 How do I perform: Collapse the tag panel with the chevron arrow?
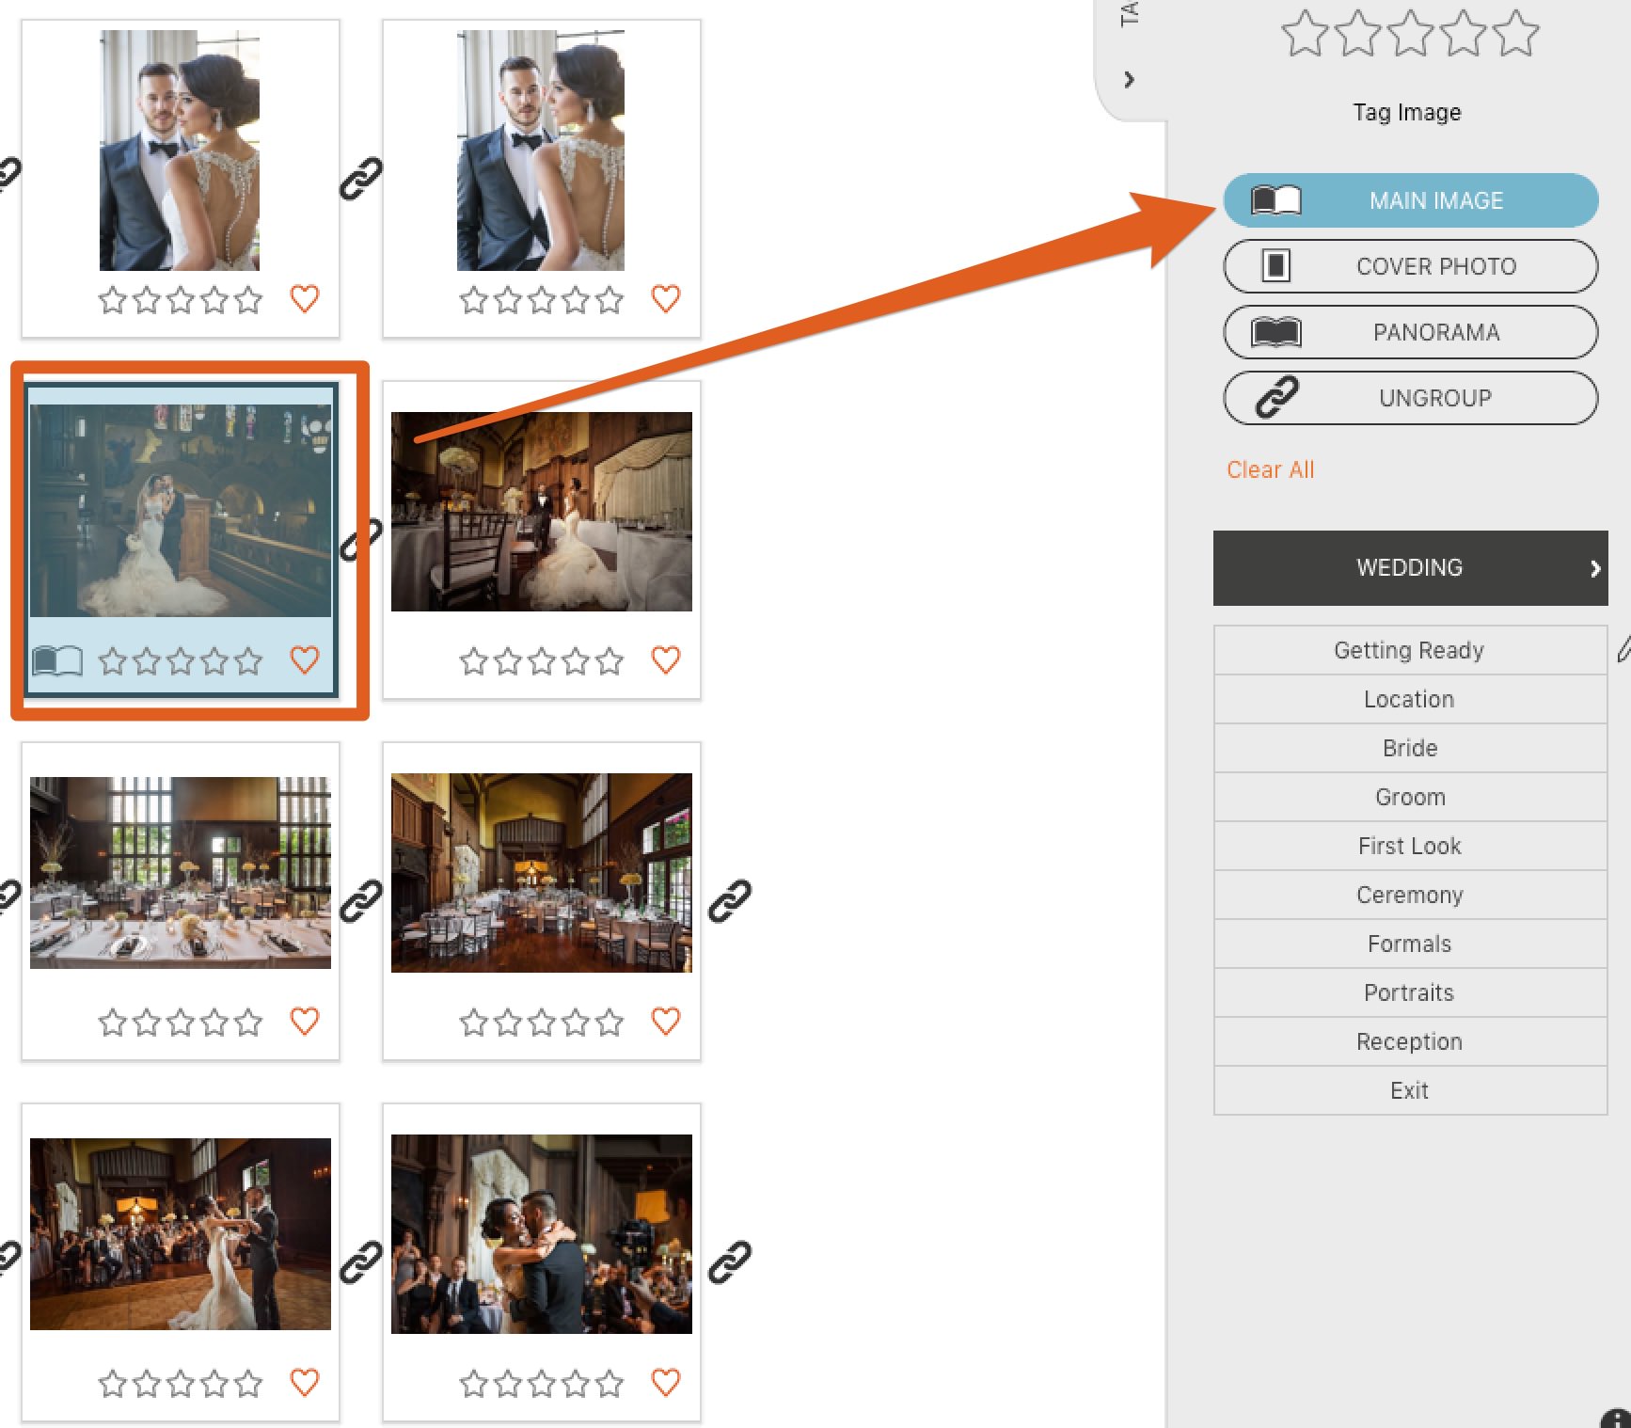tap(1130, 80)
